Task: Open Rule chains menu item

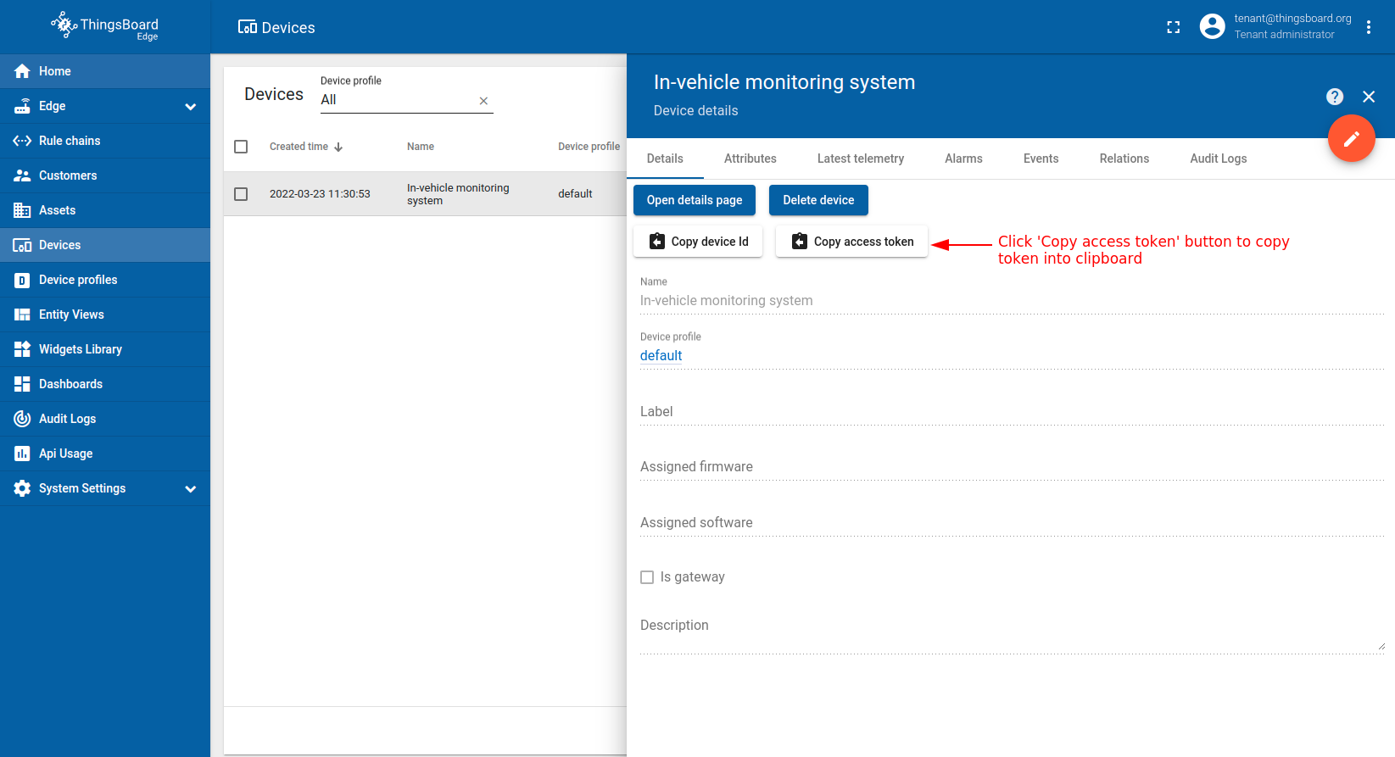Action: (105, 141)
